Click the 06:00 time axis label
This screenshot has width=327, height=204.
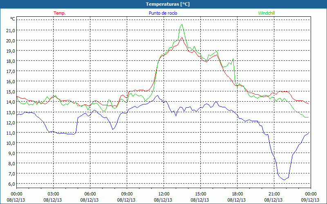point(90,194)
